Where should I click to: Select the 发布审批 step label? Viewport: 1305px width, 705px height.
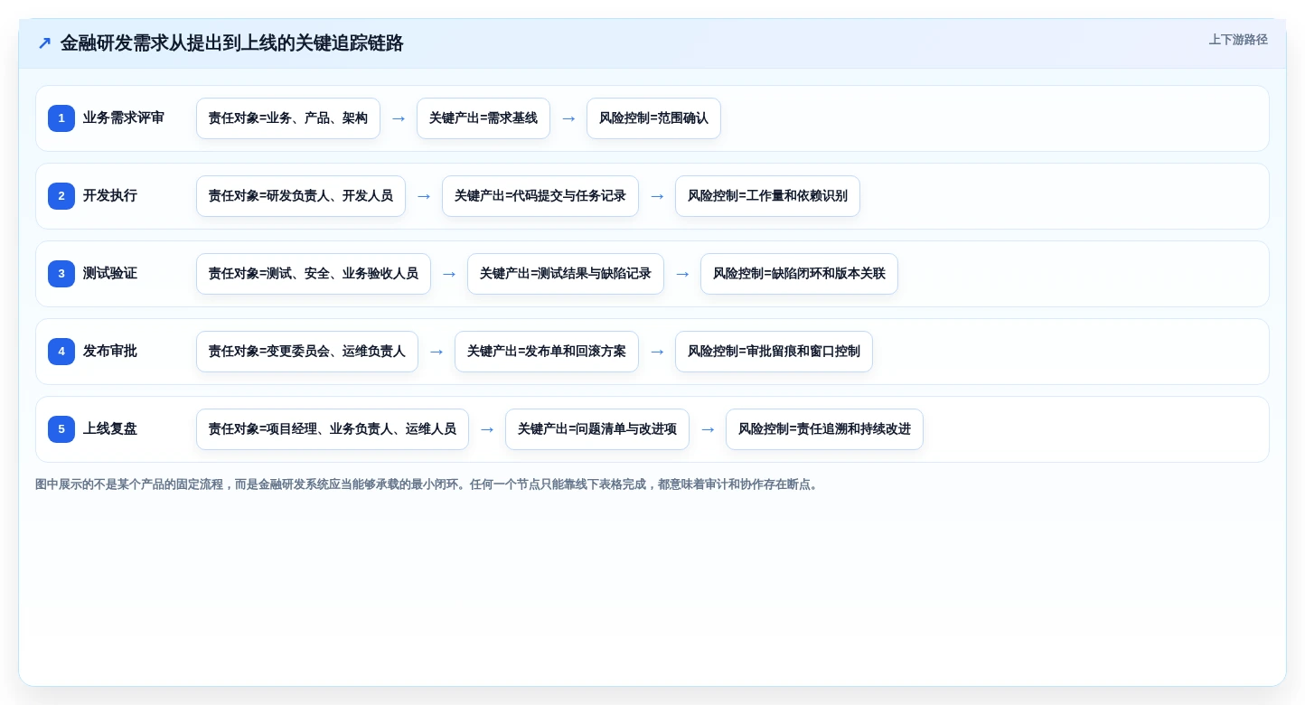point(110,352)
